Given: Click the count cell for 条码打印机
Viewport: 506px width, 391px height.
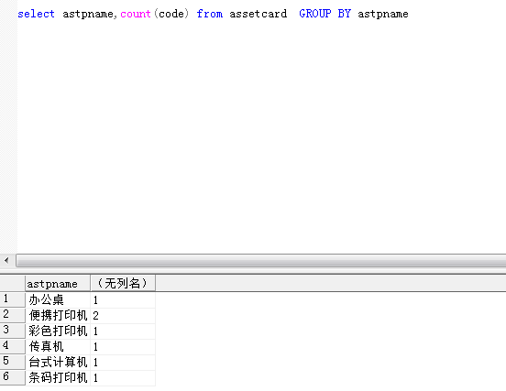Looking at the screenshot, I should click(123, 377).
